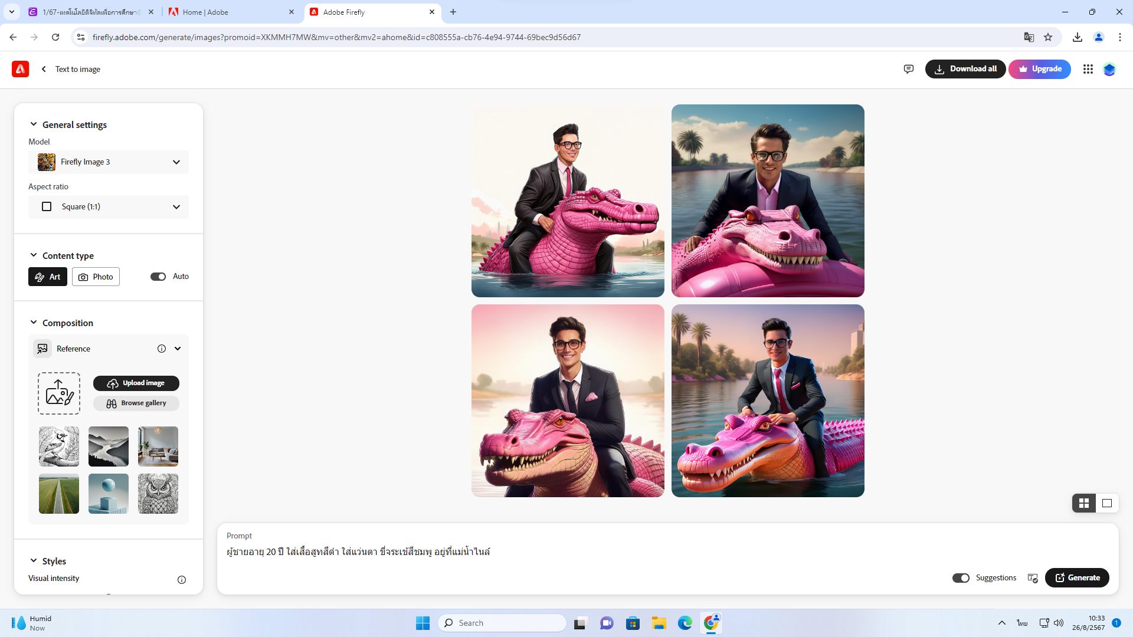The image size is (1133, 637).
Task: Collapse the Composition section
Action: point(34,323)
